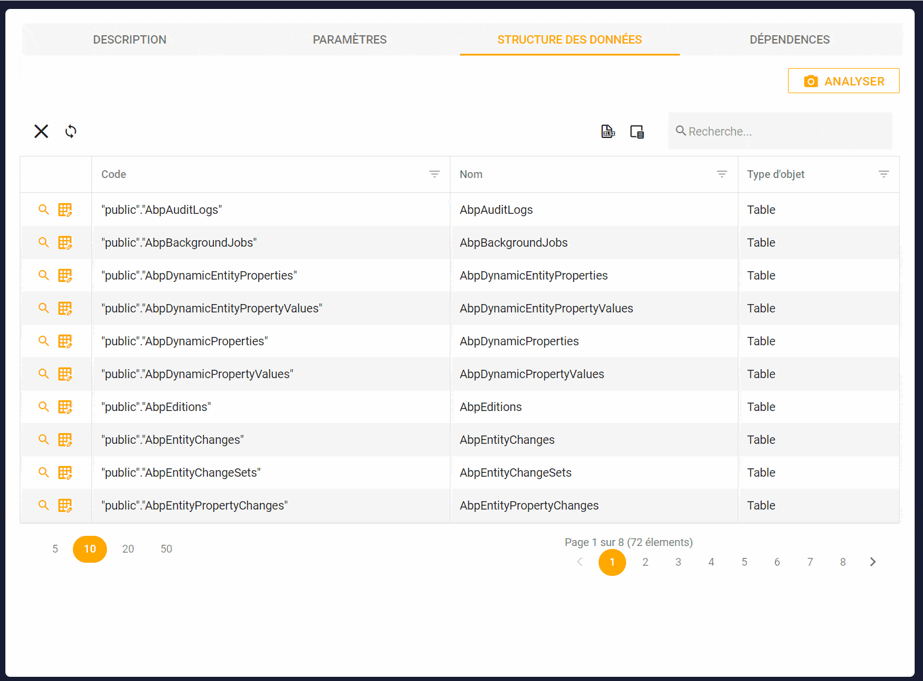Go to page 7 of results

pos(810,562)
